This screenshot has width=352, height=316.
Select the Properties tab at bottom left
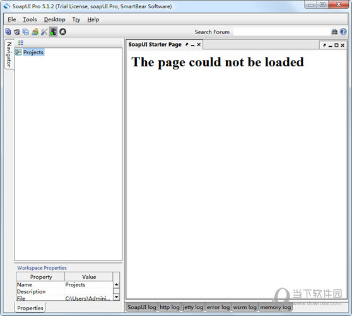click(30, 308)
